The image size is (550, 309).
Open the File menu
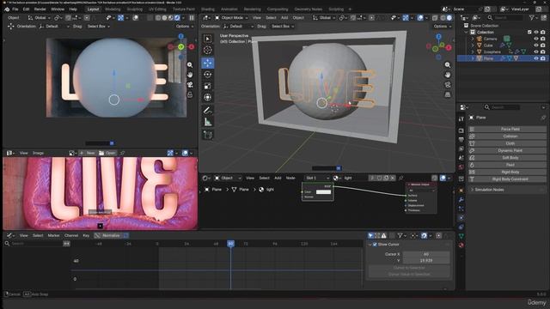tap(15, 9)
